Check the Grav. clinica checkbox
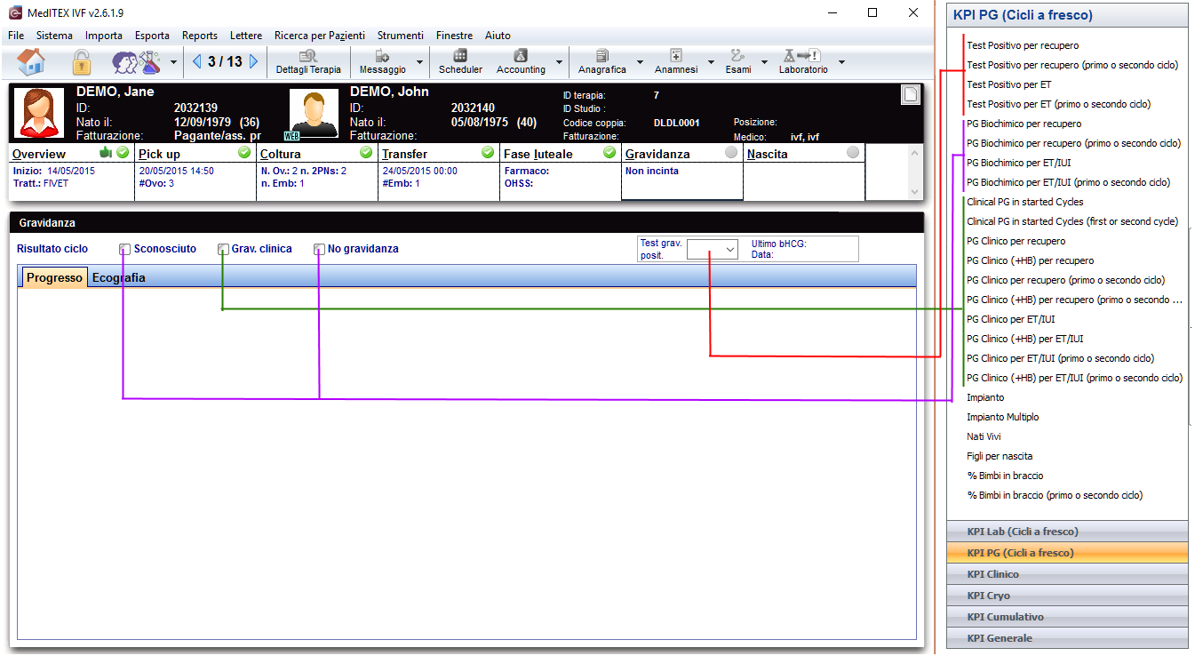The height and width of the screenshot is (656, 1195). (224, 250)
